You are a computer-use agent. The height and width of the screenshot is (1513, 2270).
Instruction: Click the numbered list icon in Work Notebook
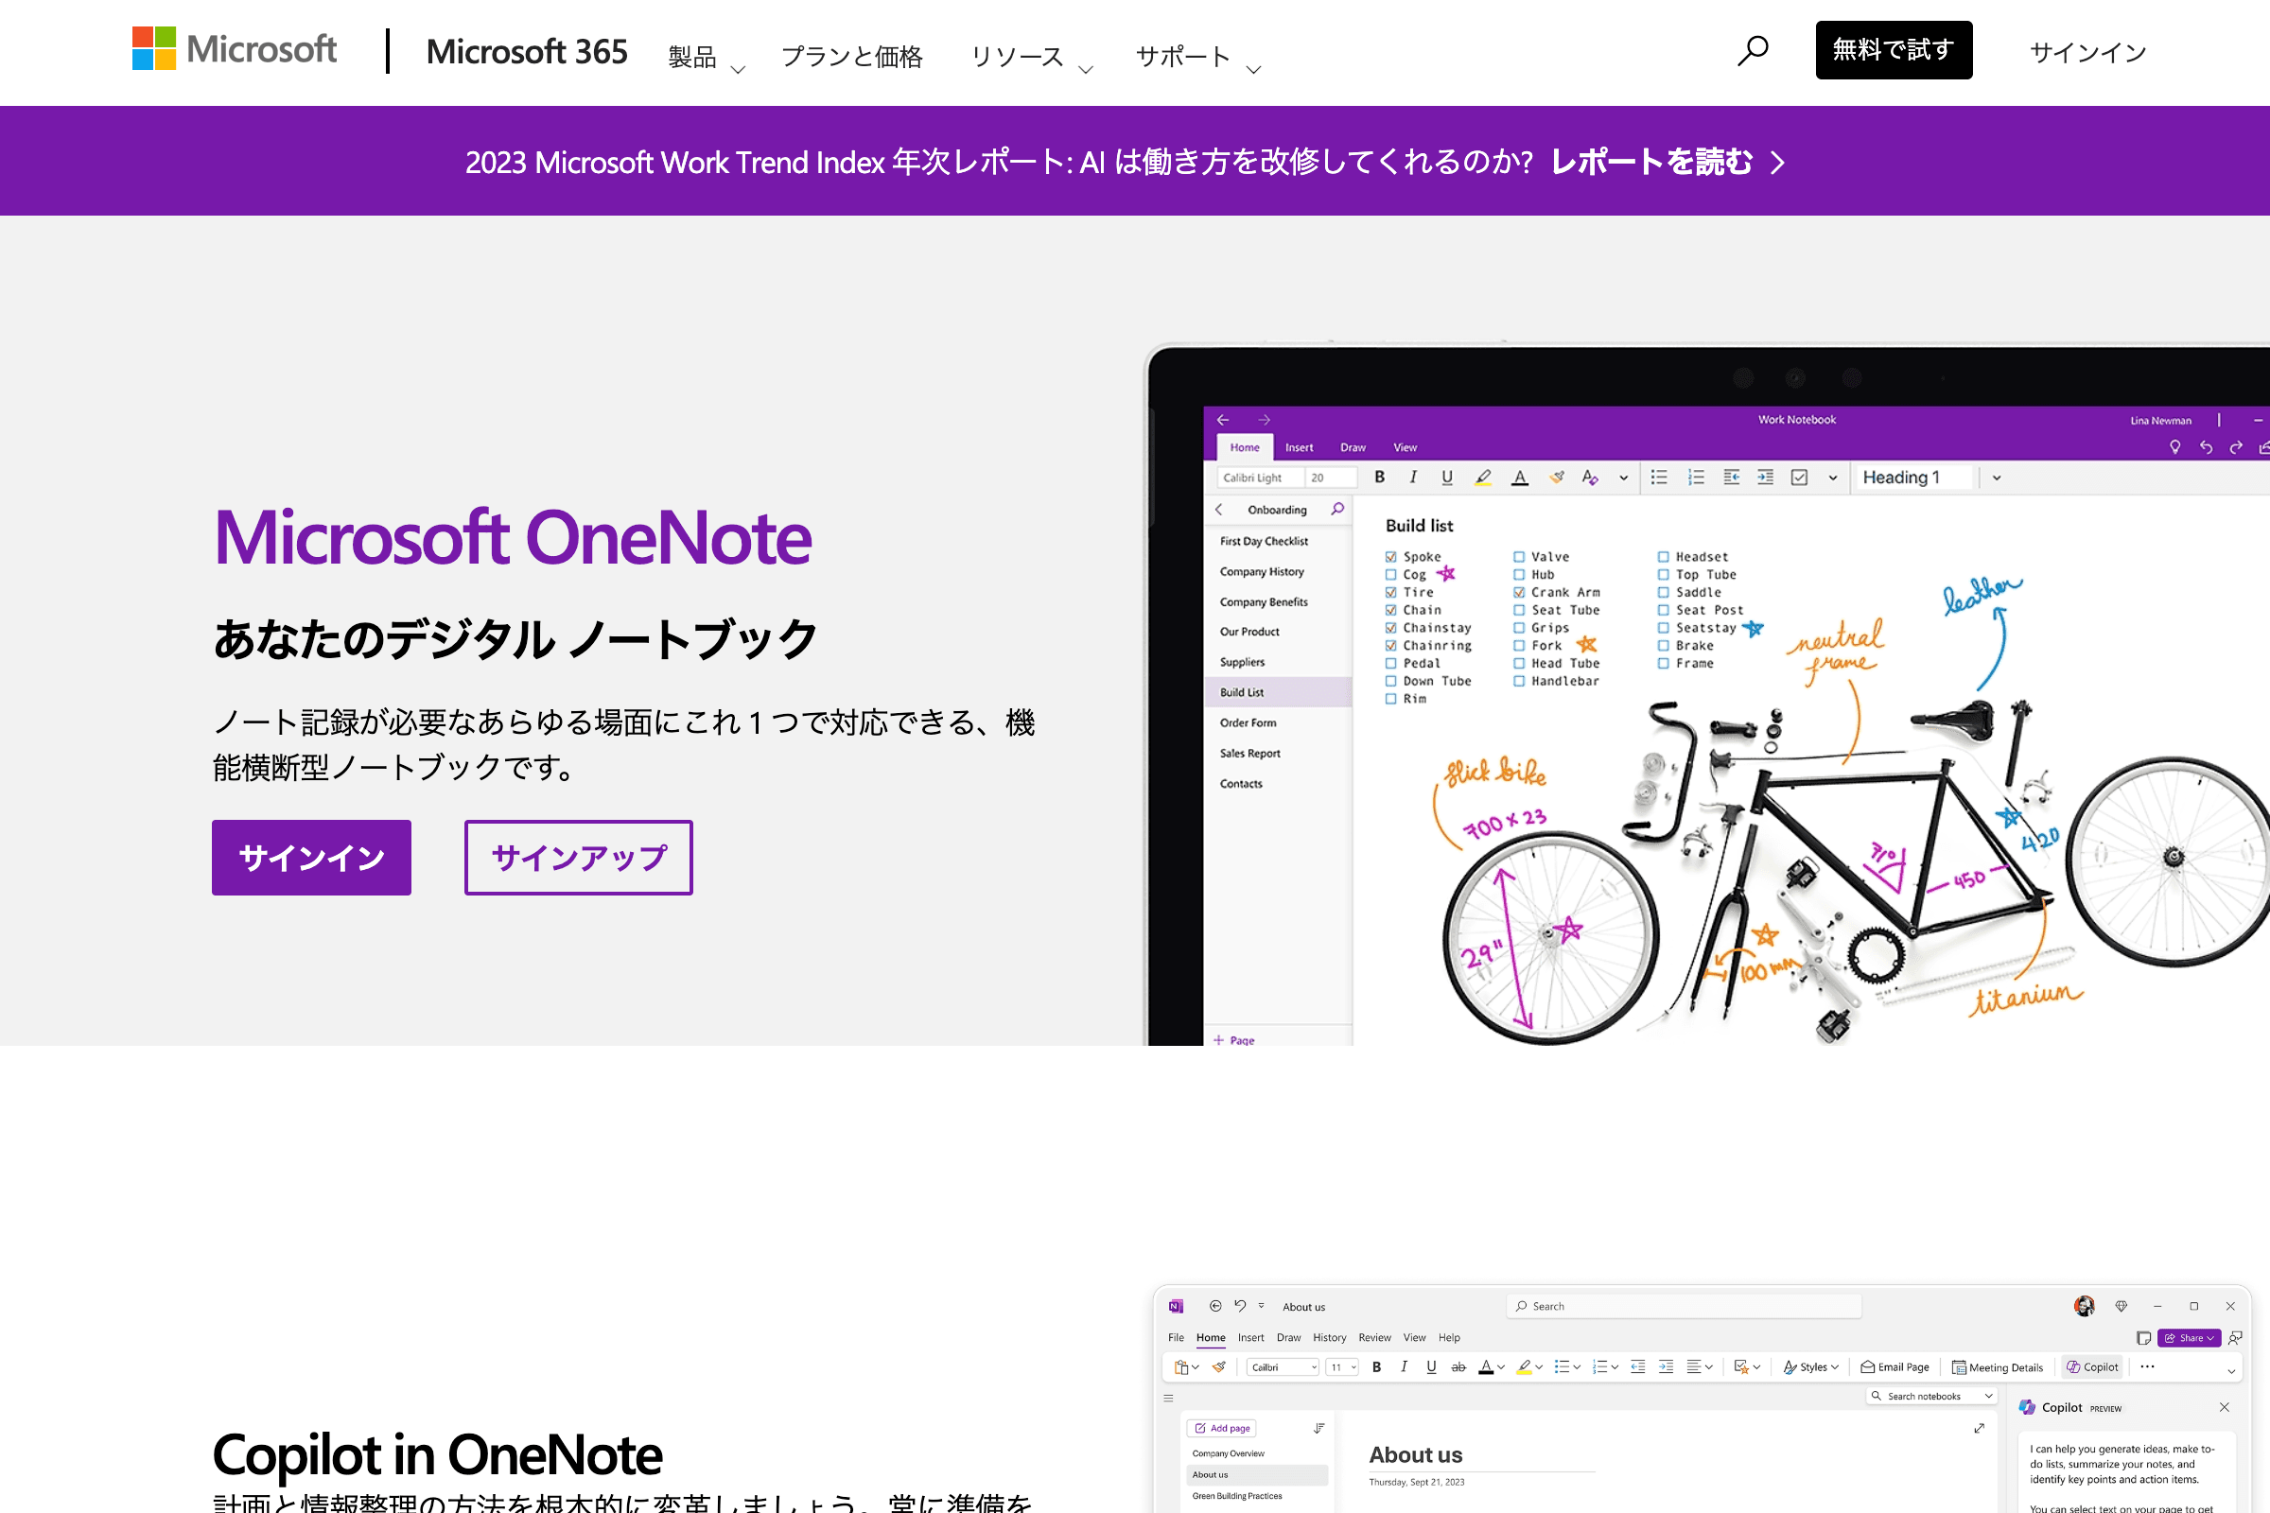tap(1696, 477)
